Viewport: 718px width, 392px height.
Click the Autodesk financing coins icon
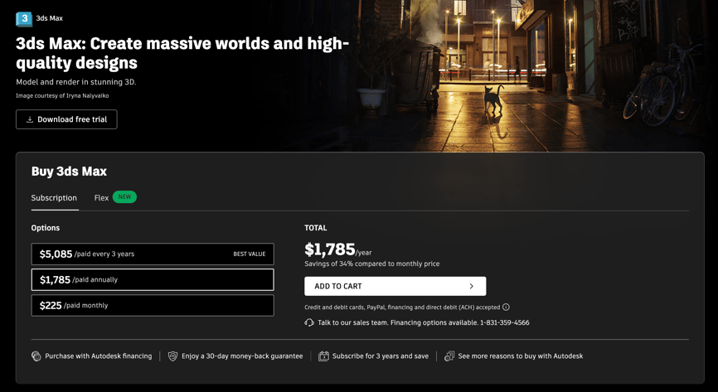point(36,356)
